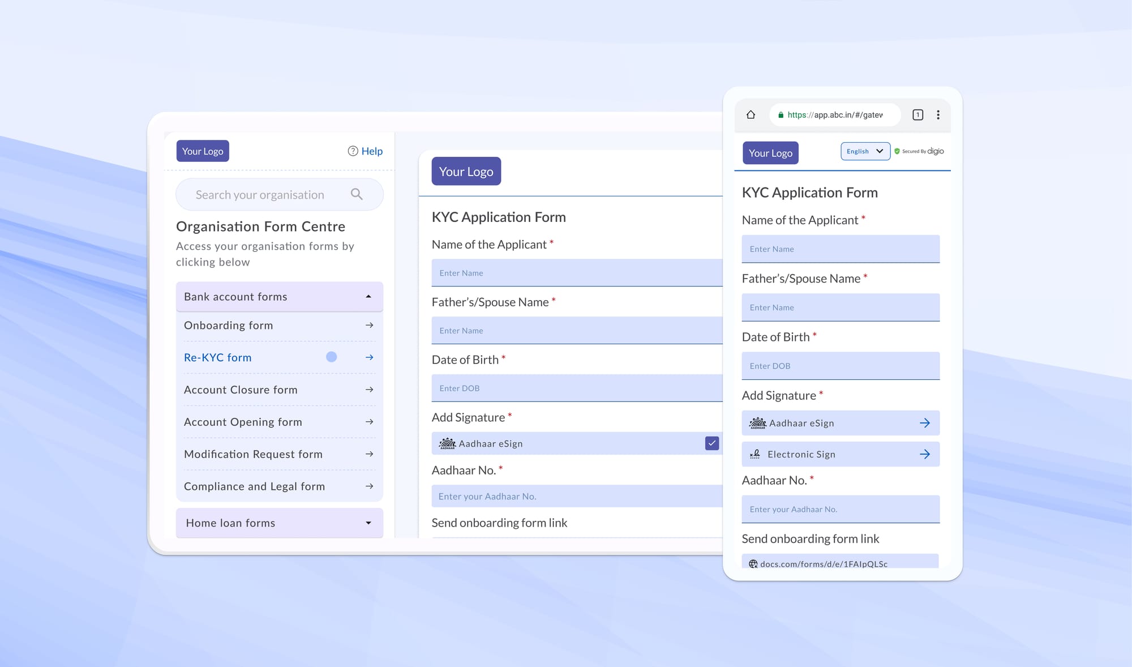Click the Re-KYC form blue indicator dot
The height and width of the screenshot is (667, 1132).
[x=332, y=357]
